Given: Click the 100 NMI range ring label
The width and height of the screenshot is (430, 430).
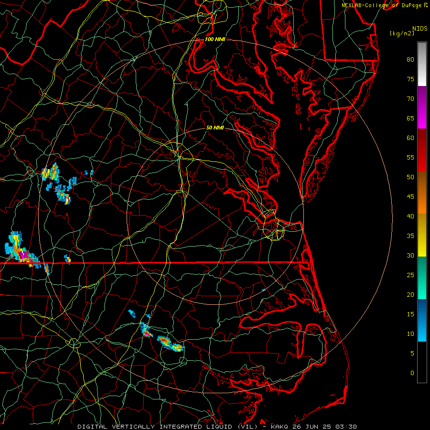Looking at the screenshot, I should point(215,39).
